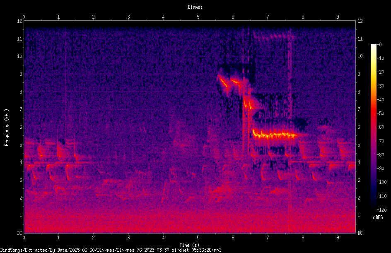The image size is (391, 253).
Task: Click the "dBFS" label under the color scale
Action: click(x=378, y=217)
